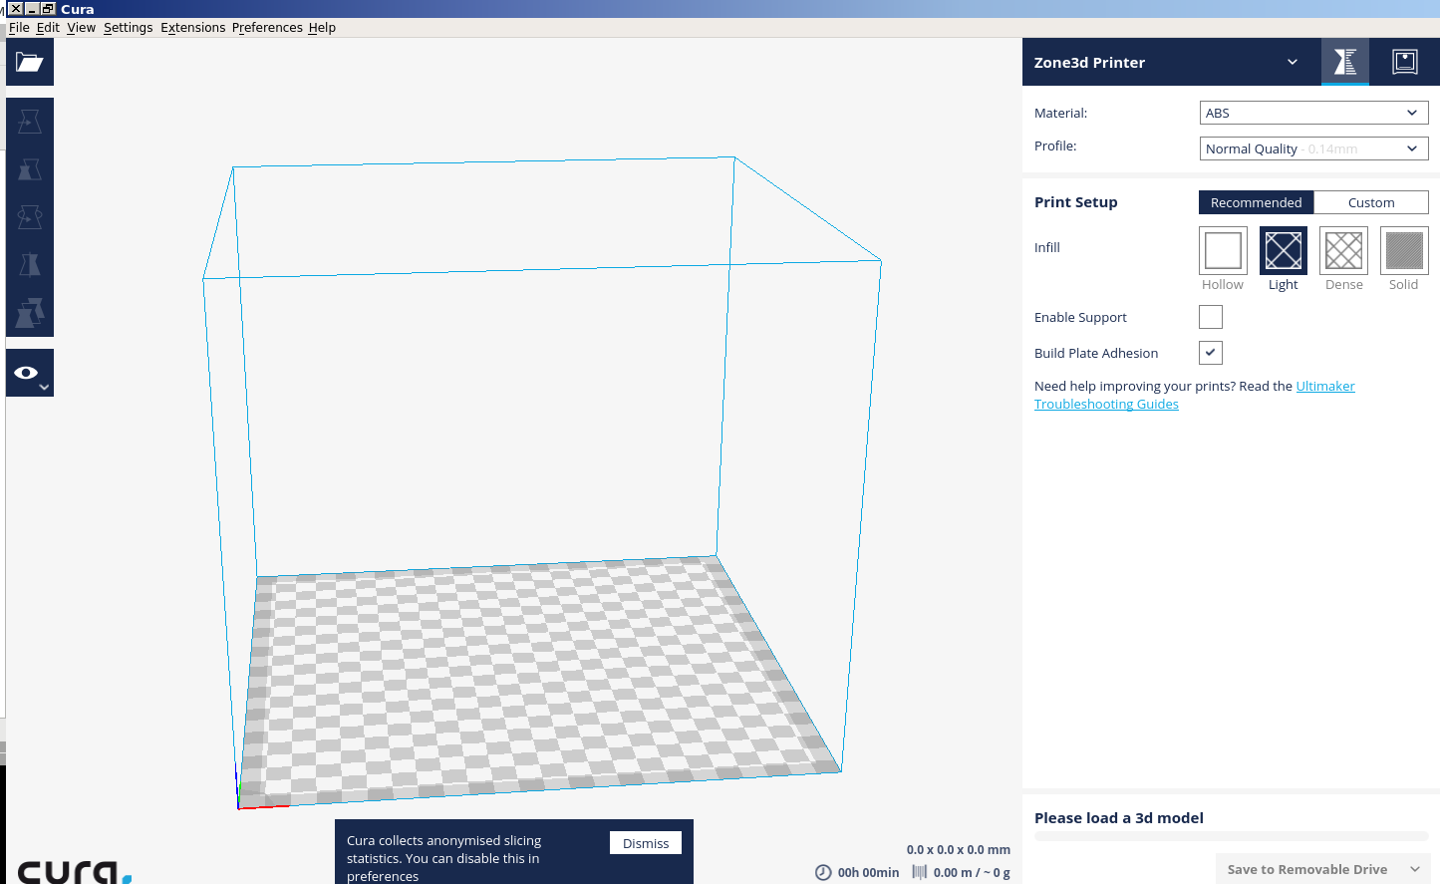Viewport: 1440px width, 884px height.
Task: Switch to the Monitor stage icon
Action: pos(1405,62)
